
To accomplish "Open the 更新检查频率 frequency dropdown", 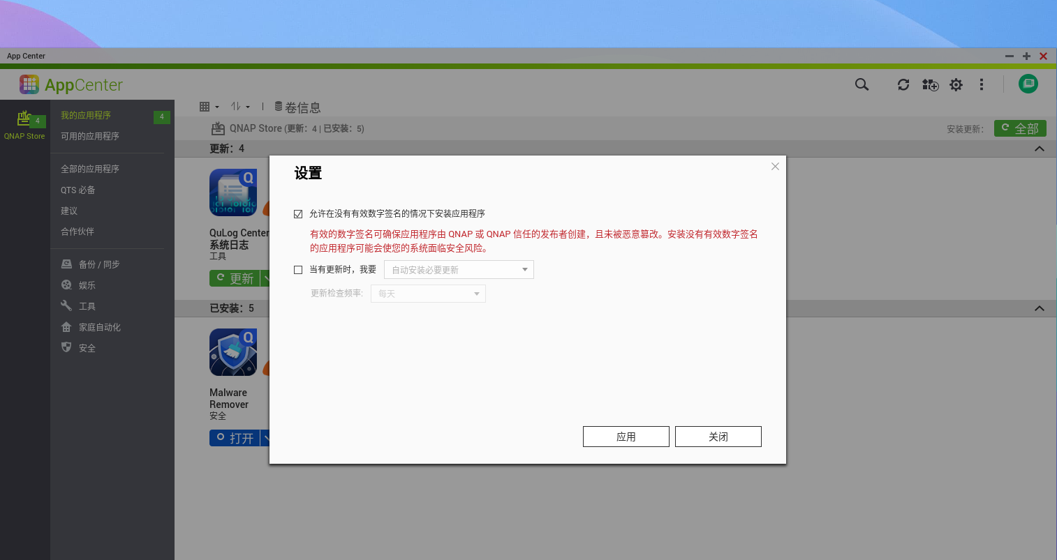I will click(428, 293).
